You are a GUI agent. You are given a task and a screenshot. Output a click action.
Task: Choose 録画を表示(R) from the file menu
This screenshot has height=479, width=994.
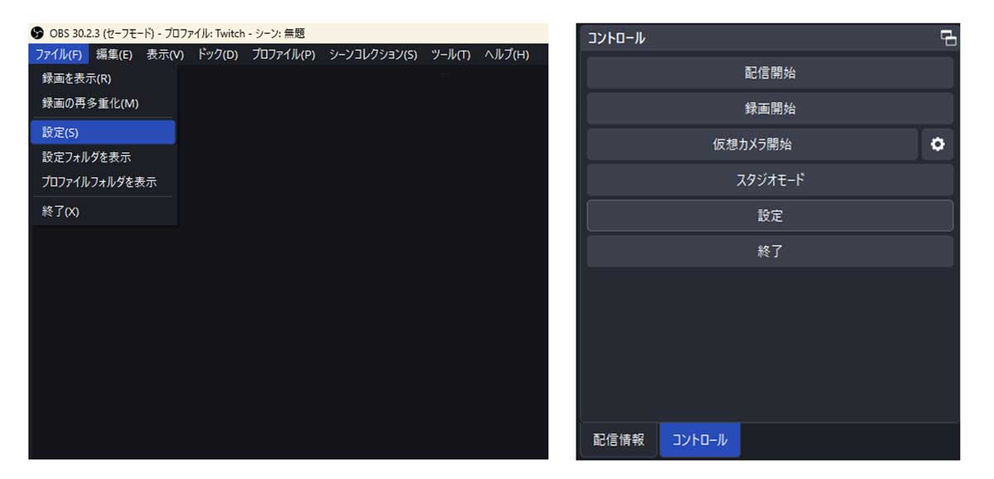(103, 79)
